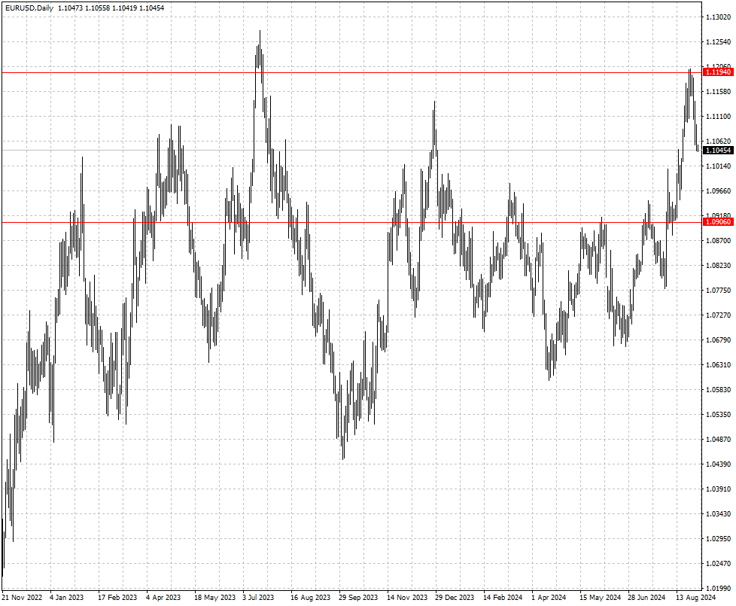This screenshot has width=736, height=606.
Task: Click the 4 Apr 2023 date label
Action: (163, 598)
